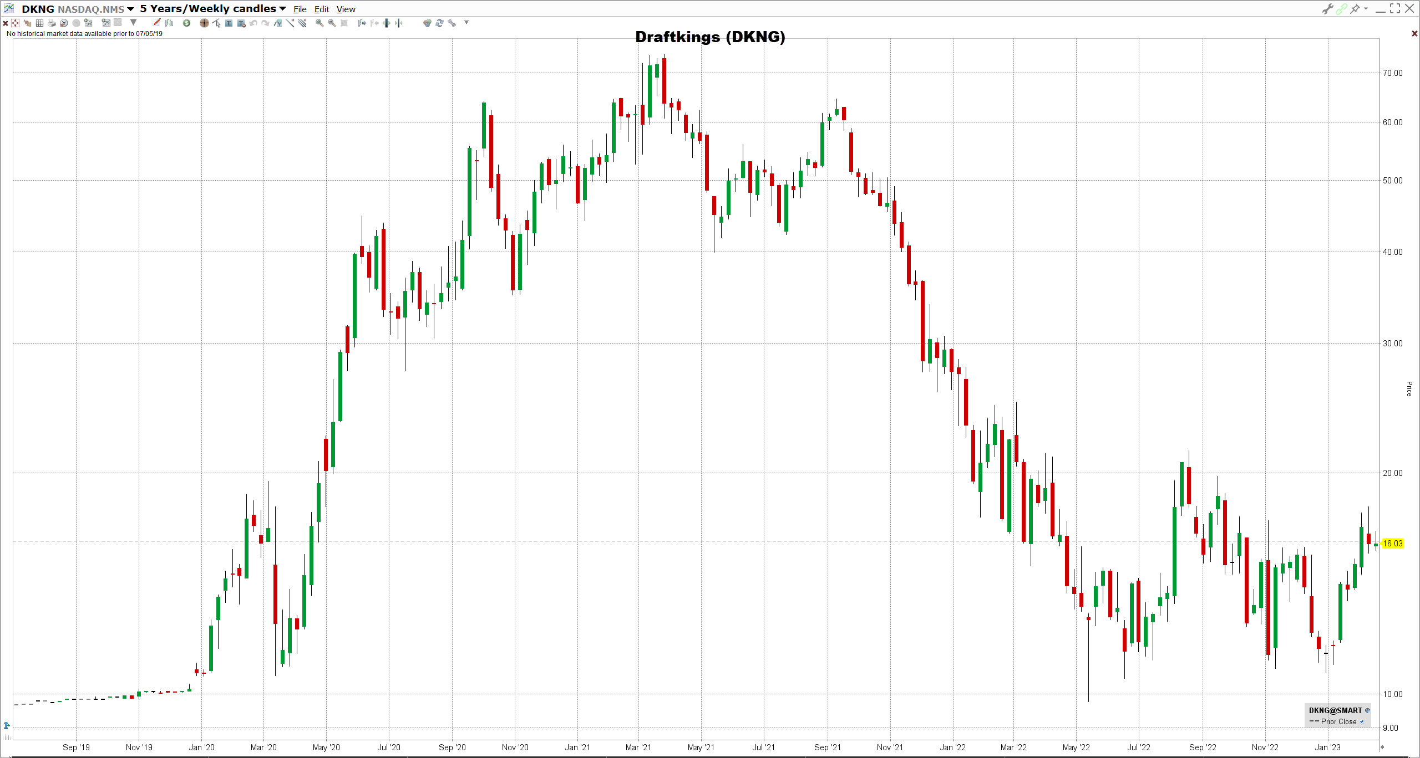Click the Mar '20 time axis label
This screenshot has height=758, width=1420.
tap(263, 747)
